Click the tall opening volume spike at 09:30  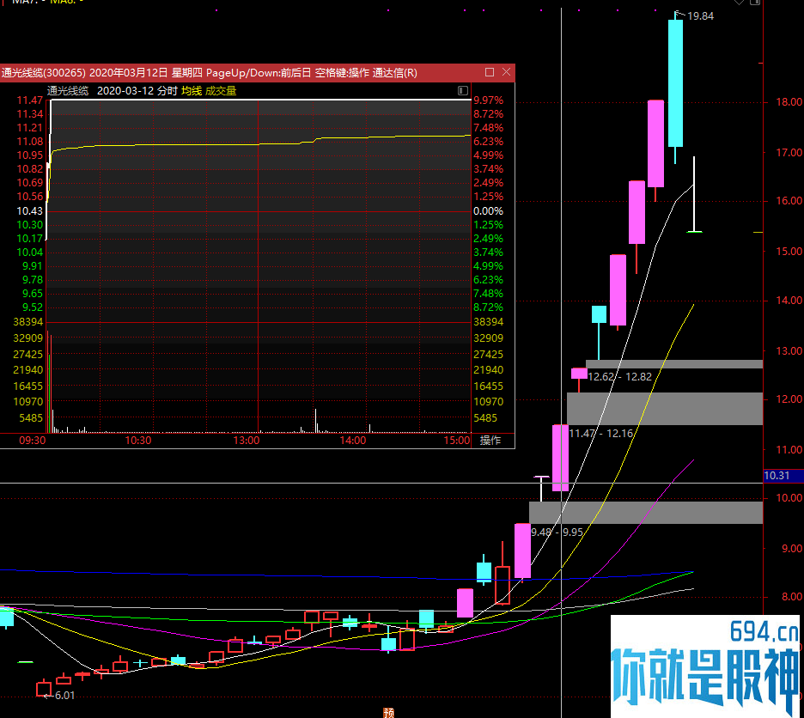pyautogui.click(x=48, y=382)
